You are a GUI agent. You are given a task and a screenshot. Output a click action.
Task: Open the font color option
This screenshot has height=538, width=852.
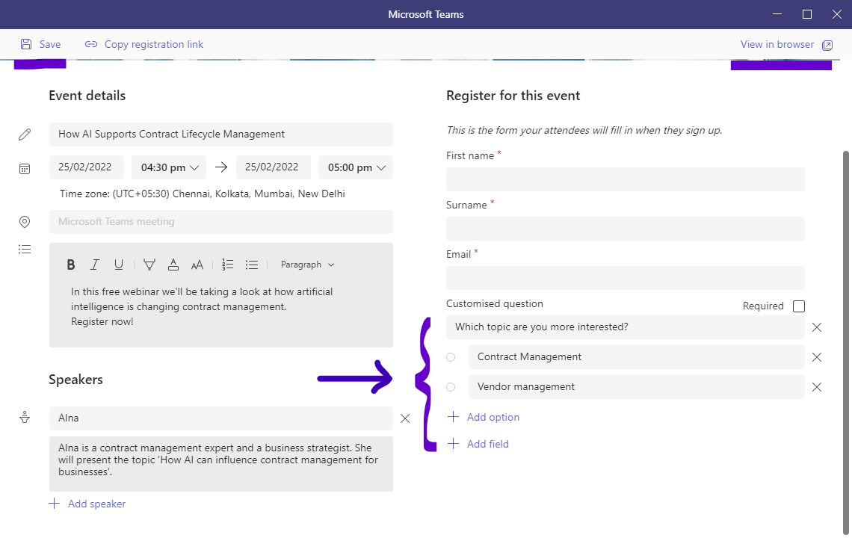(173, 264)
